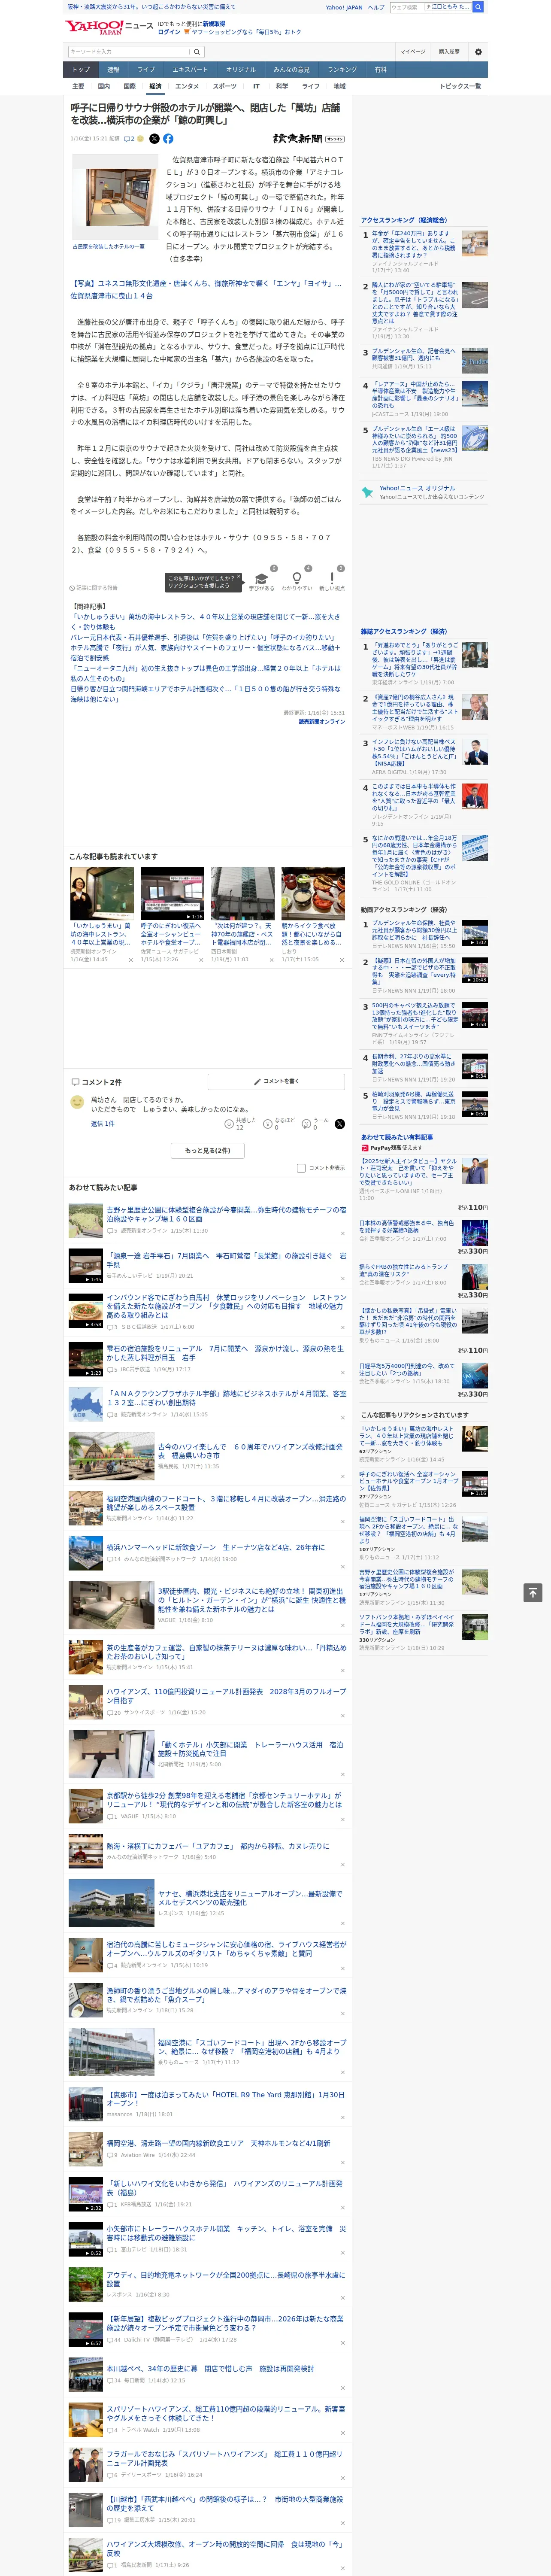Open the 返信 1件 reply link
The height and width of the screenshot is (2576, 551).
pyautogui.click(x=102, y=1124)
